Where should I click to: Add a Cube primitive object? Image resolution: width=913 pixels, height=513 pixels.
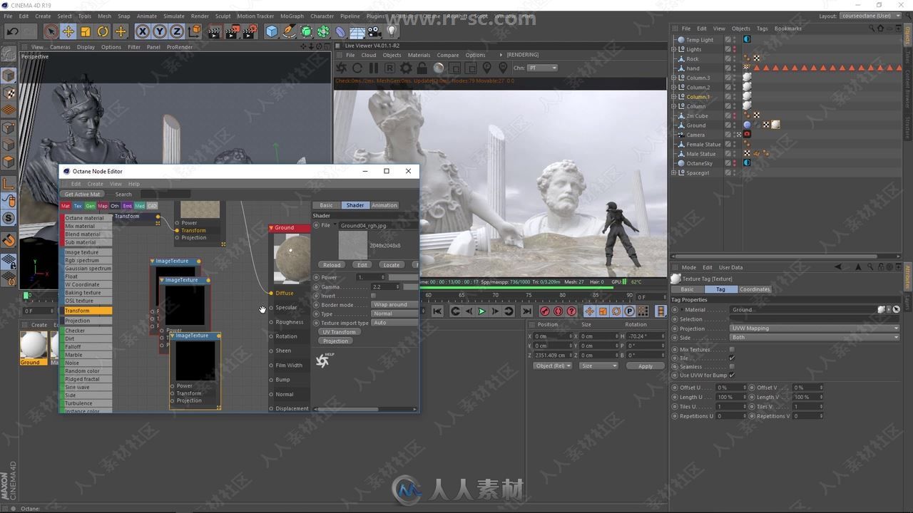pos(272,31)
